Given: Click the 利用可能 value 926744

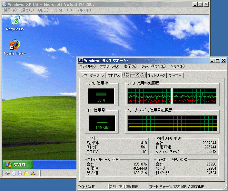Looking at the screenshot, I should tap(210, 147).
